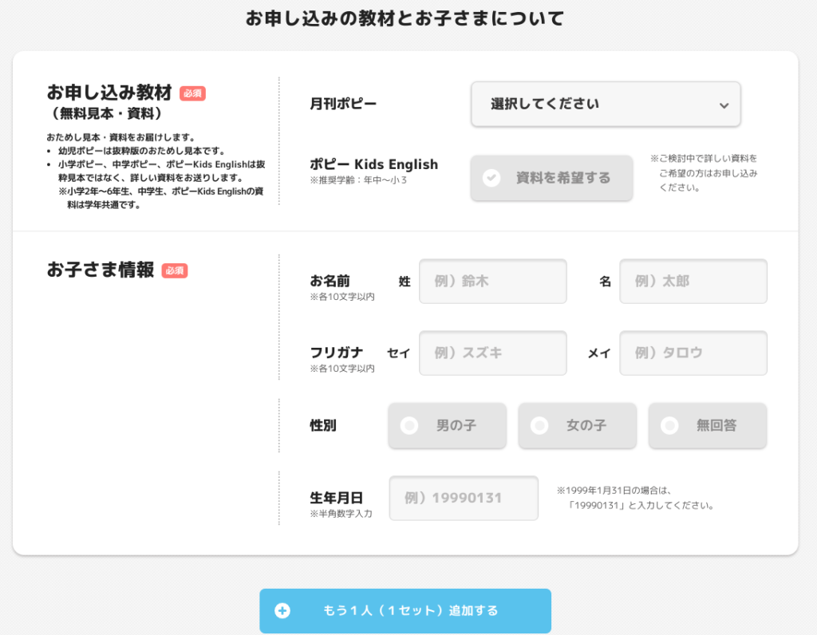This screenshot has height=635, width=817.
Task: Click the 幼児ポピーは抜粋版のおためし見本です bullet
Action: [142, 151]
